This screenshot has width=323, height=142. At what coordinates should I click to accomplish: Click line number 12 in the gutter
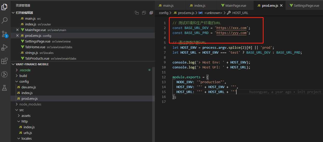[163, 77]
